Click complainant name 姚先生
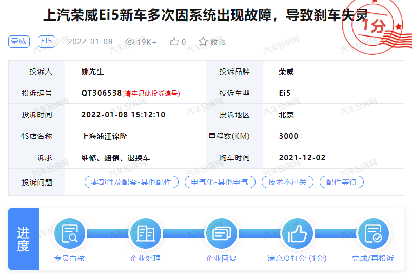 click(x=92, y=71)
